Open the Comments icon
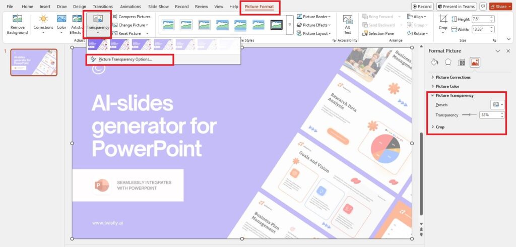This screenshot has width=516, height=247. [x=483, y=7]
